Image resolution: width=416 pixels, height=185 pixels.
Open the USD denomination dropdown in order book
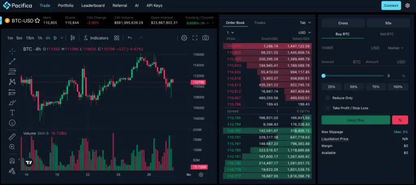coord(305,33)
